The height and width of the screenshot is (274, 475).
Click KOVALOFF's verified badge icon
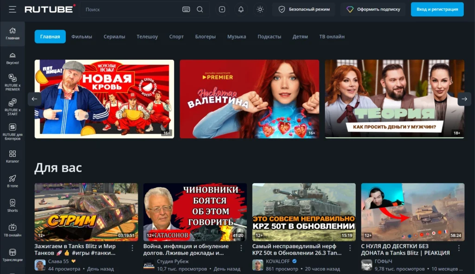294,261
